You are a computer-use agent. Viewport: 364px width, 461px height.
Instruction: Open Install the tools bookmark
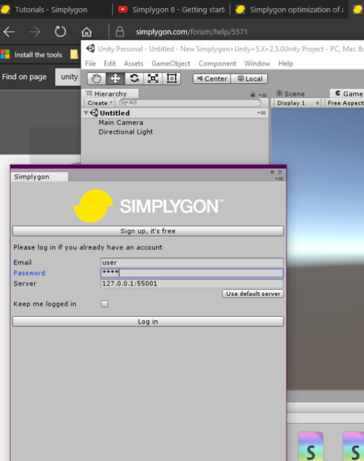pyautogui.click(x=32, y=55)
